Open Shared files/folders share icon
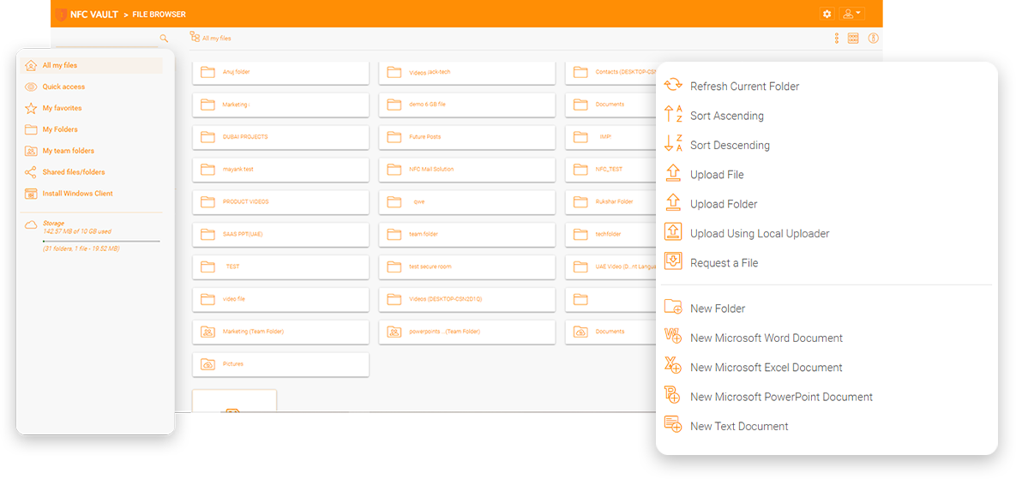The image size is (1016, 479). tap(31, 172)
